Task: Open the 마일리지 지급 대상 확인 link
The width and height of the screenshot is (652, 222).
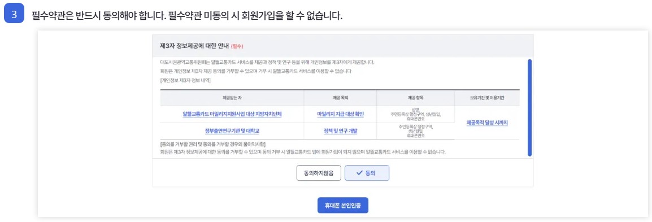Action: 340,114
